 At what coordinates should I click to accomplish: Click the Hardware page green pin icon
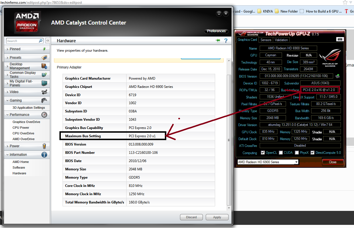[x=218, y=41]
